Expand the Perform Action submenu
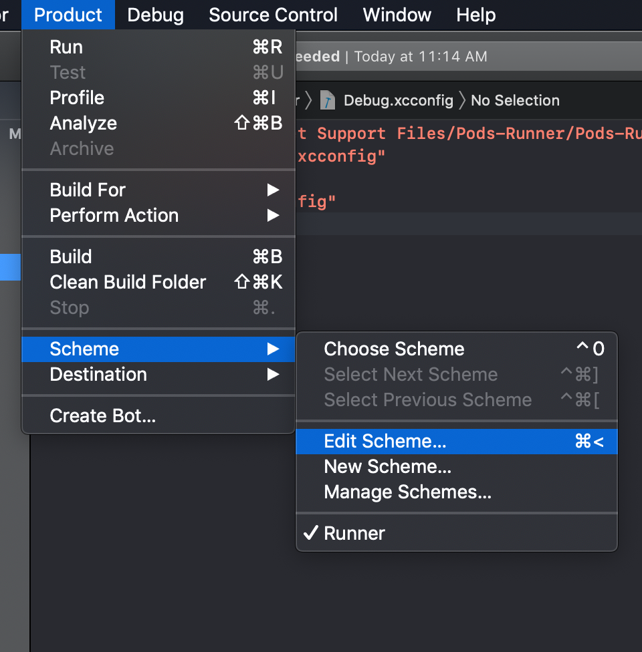The image size is (642, 652). (158, 215)
